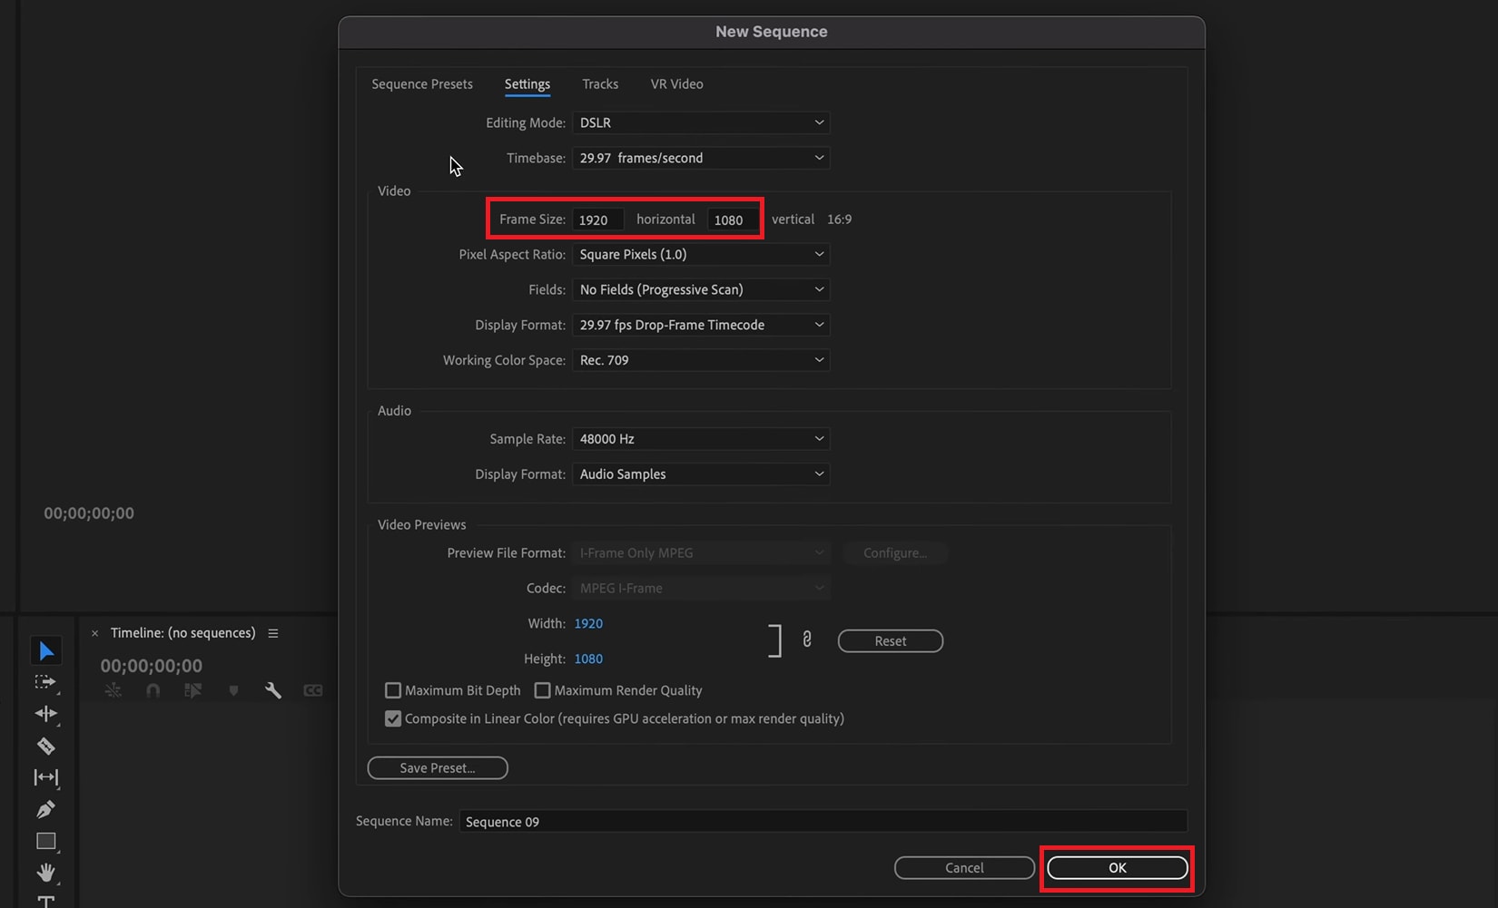Enable Maximum Render Quality
This screenshot has height=908, width=1498.
[x=542, y=690]
